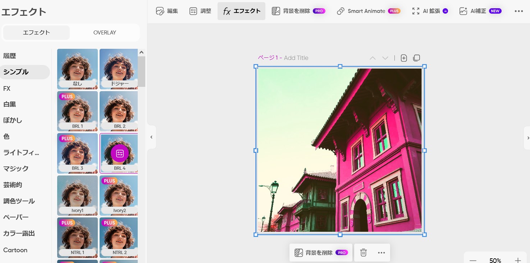Select the シンプル category

coord(25,72)
